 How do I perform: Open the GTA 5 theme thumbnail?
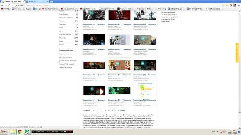point(119,65)
